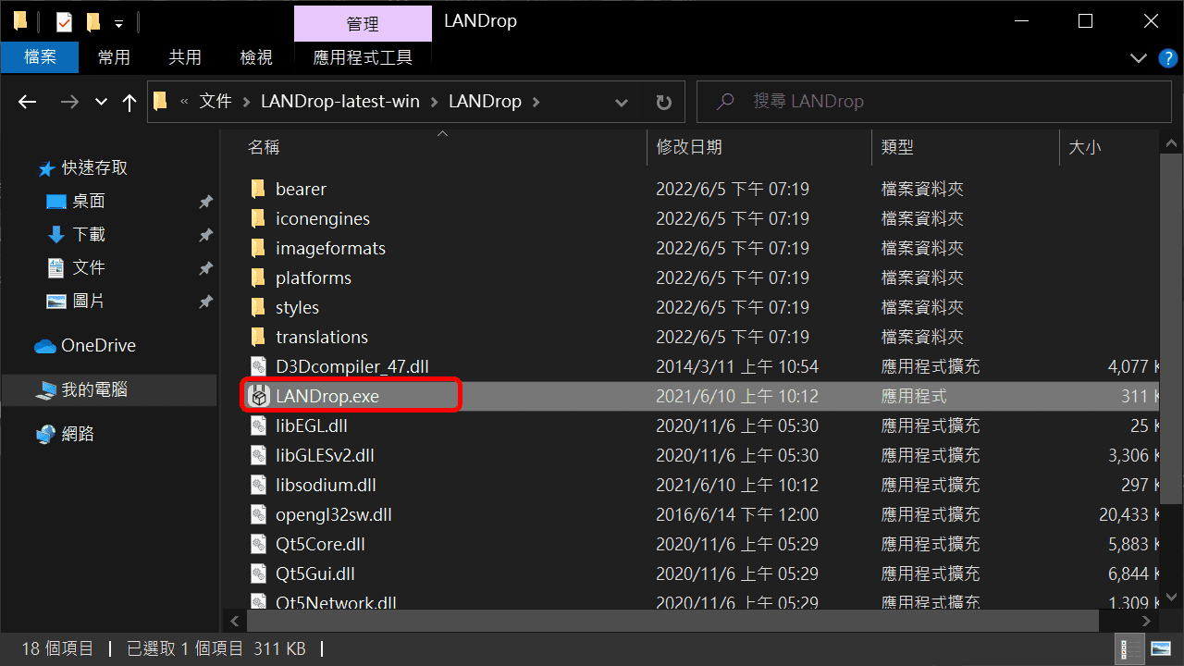1184x666 pixels.
Task: Switch to large thumbnails view
Action: coord(1163,648)
